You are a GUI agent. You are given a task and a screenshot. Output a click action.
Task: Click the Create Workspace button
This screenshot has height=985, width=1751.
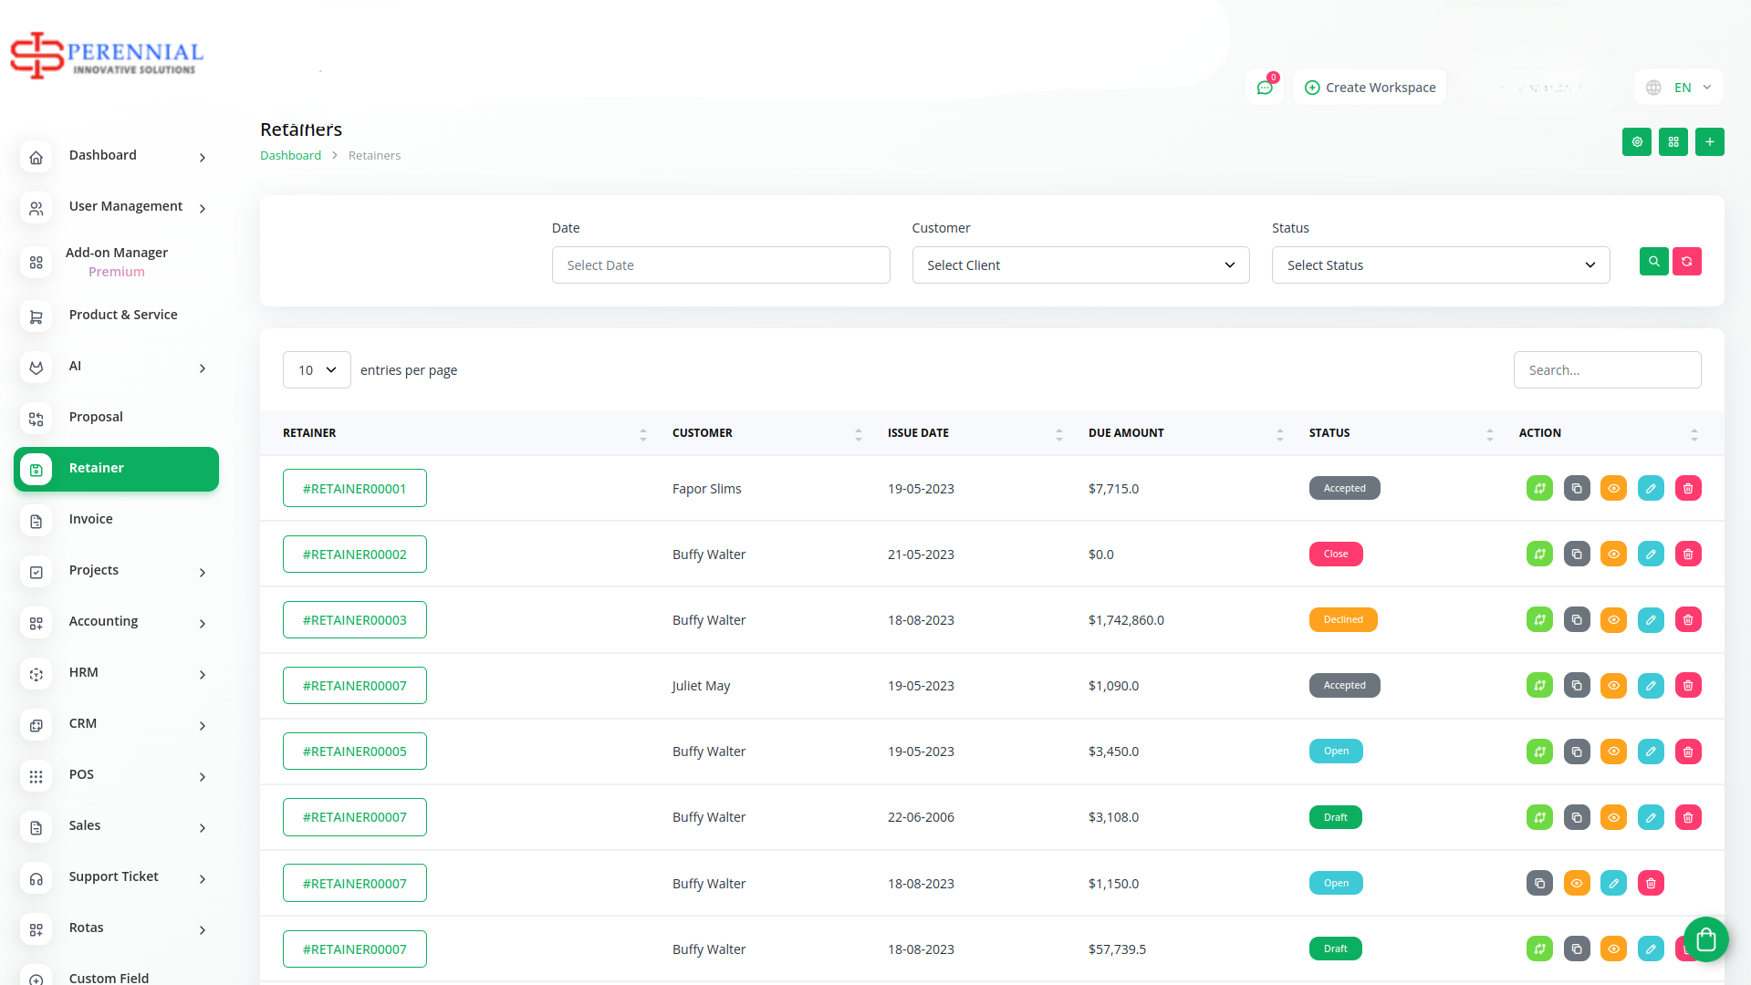[1370, 88]
